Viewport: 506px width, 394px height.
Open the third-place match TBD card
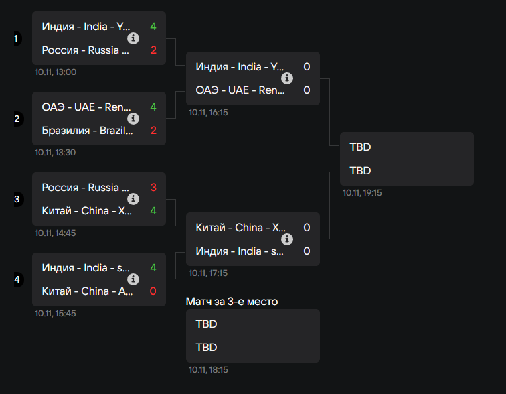coord(253,336)
